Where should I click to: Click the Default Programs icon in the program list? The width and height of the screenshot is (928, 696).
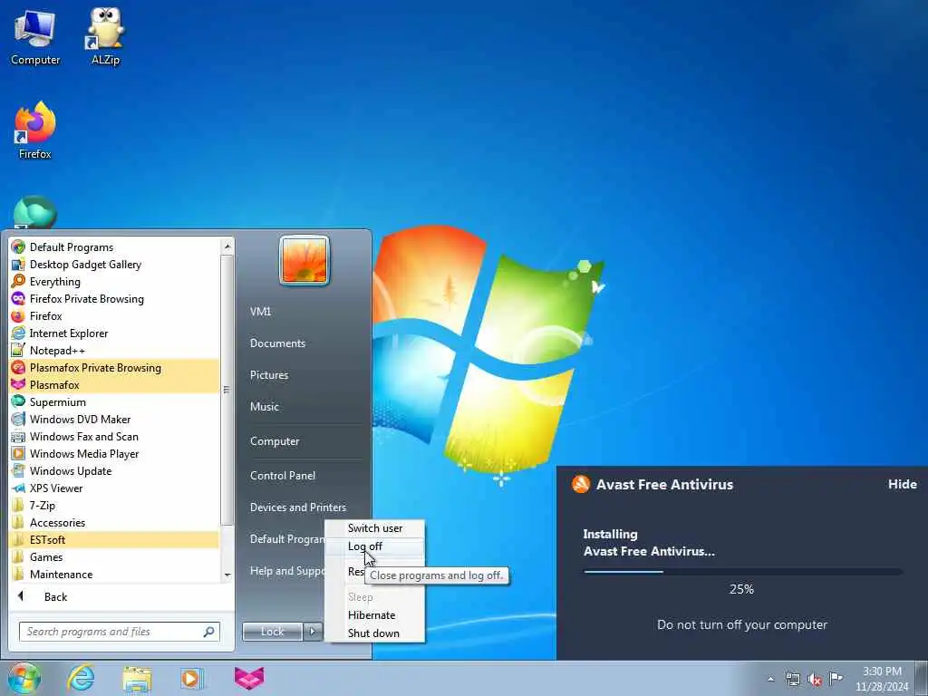click(18, 246)
